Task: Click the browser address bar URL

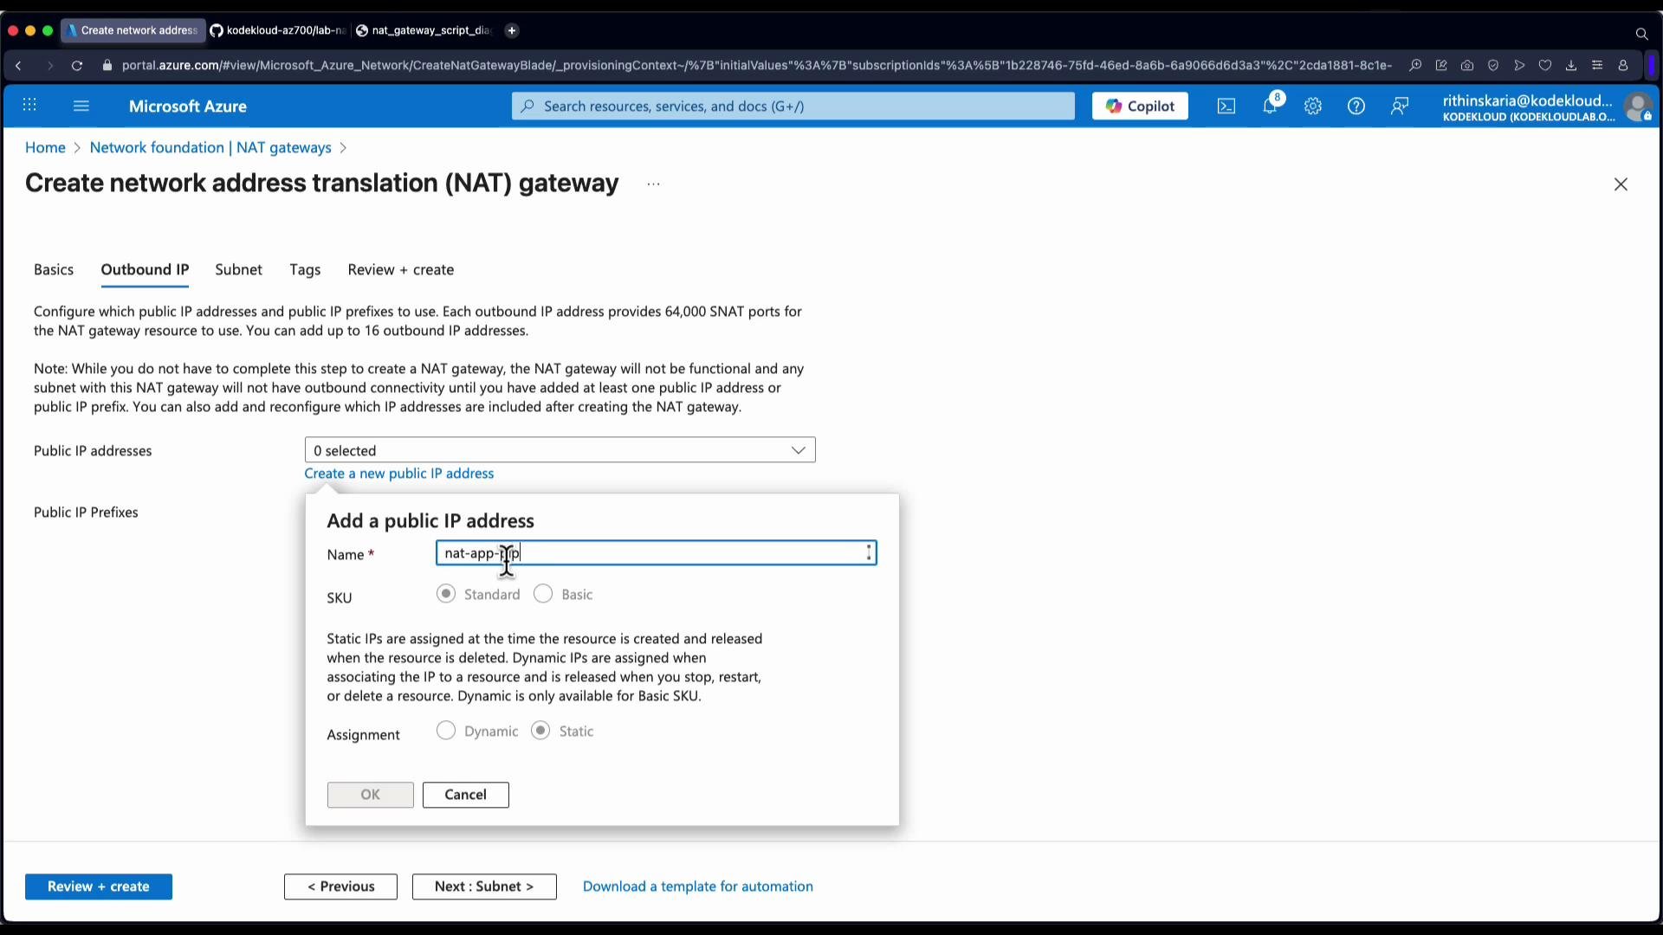Action: point(756,66)
